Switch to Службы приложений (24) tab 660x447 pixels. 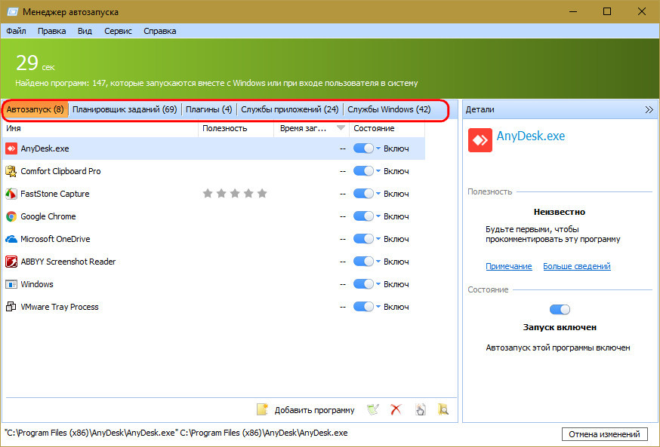click(x=289, y=109)
